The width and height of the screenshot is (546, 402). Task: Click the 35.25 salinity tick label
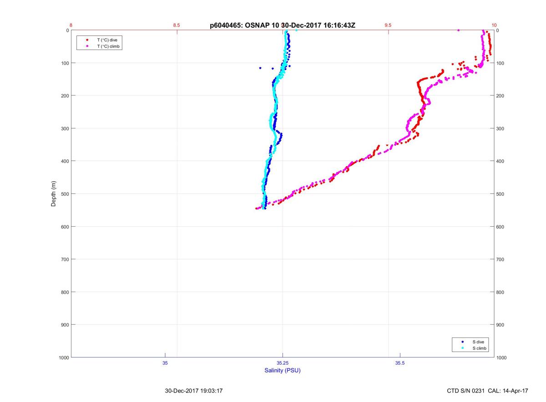(x=283, y=363)
